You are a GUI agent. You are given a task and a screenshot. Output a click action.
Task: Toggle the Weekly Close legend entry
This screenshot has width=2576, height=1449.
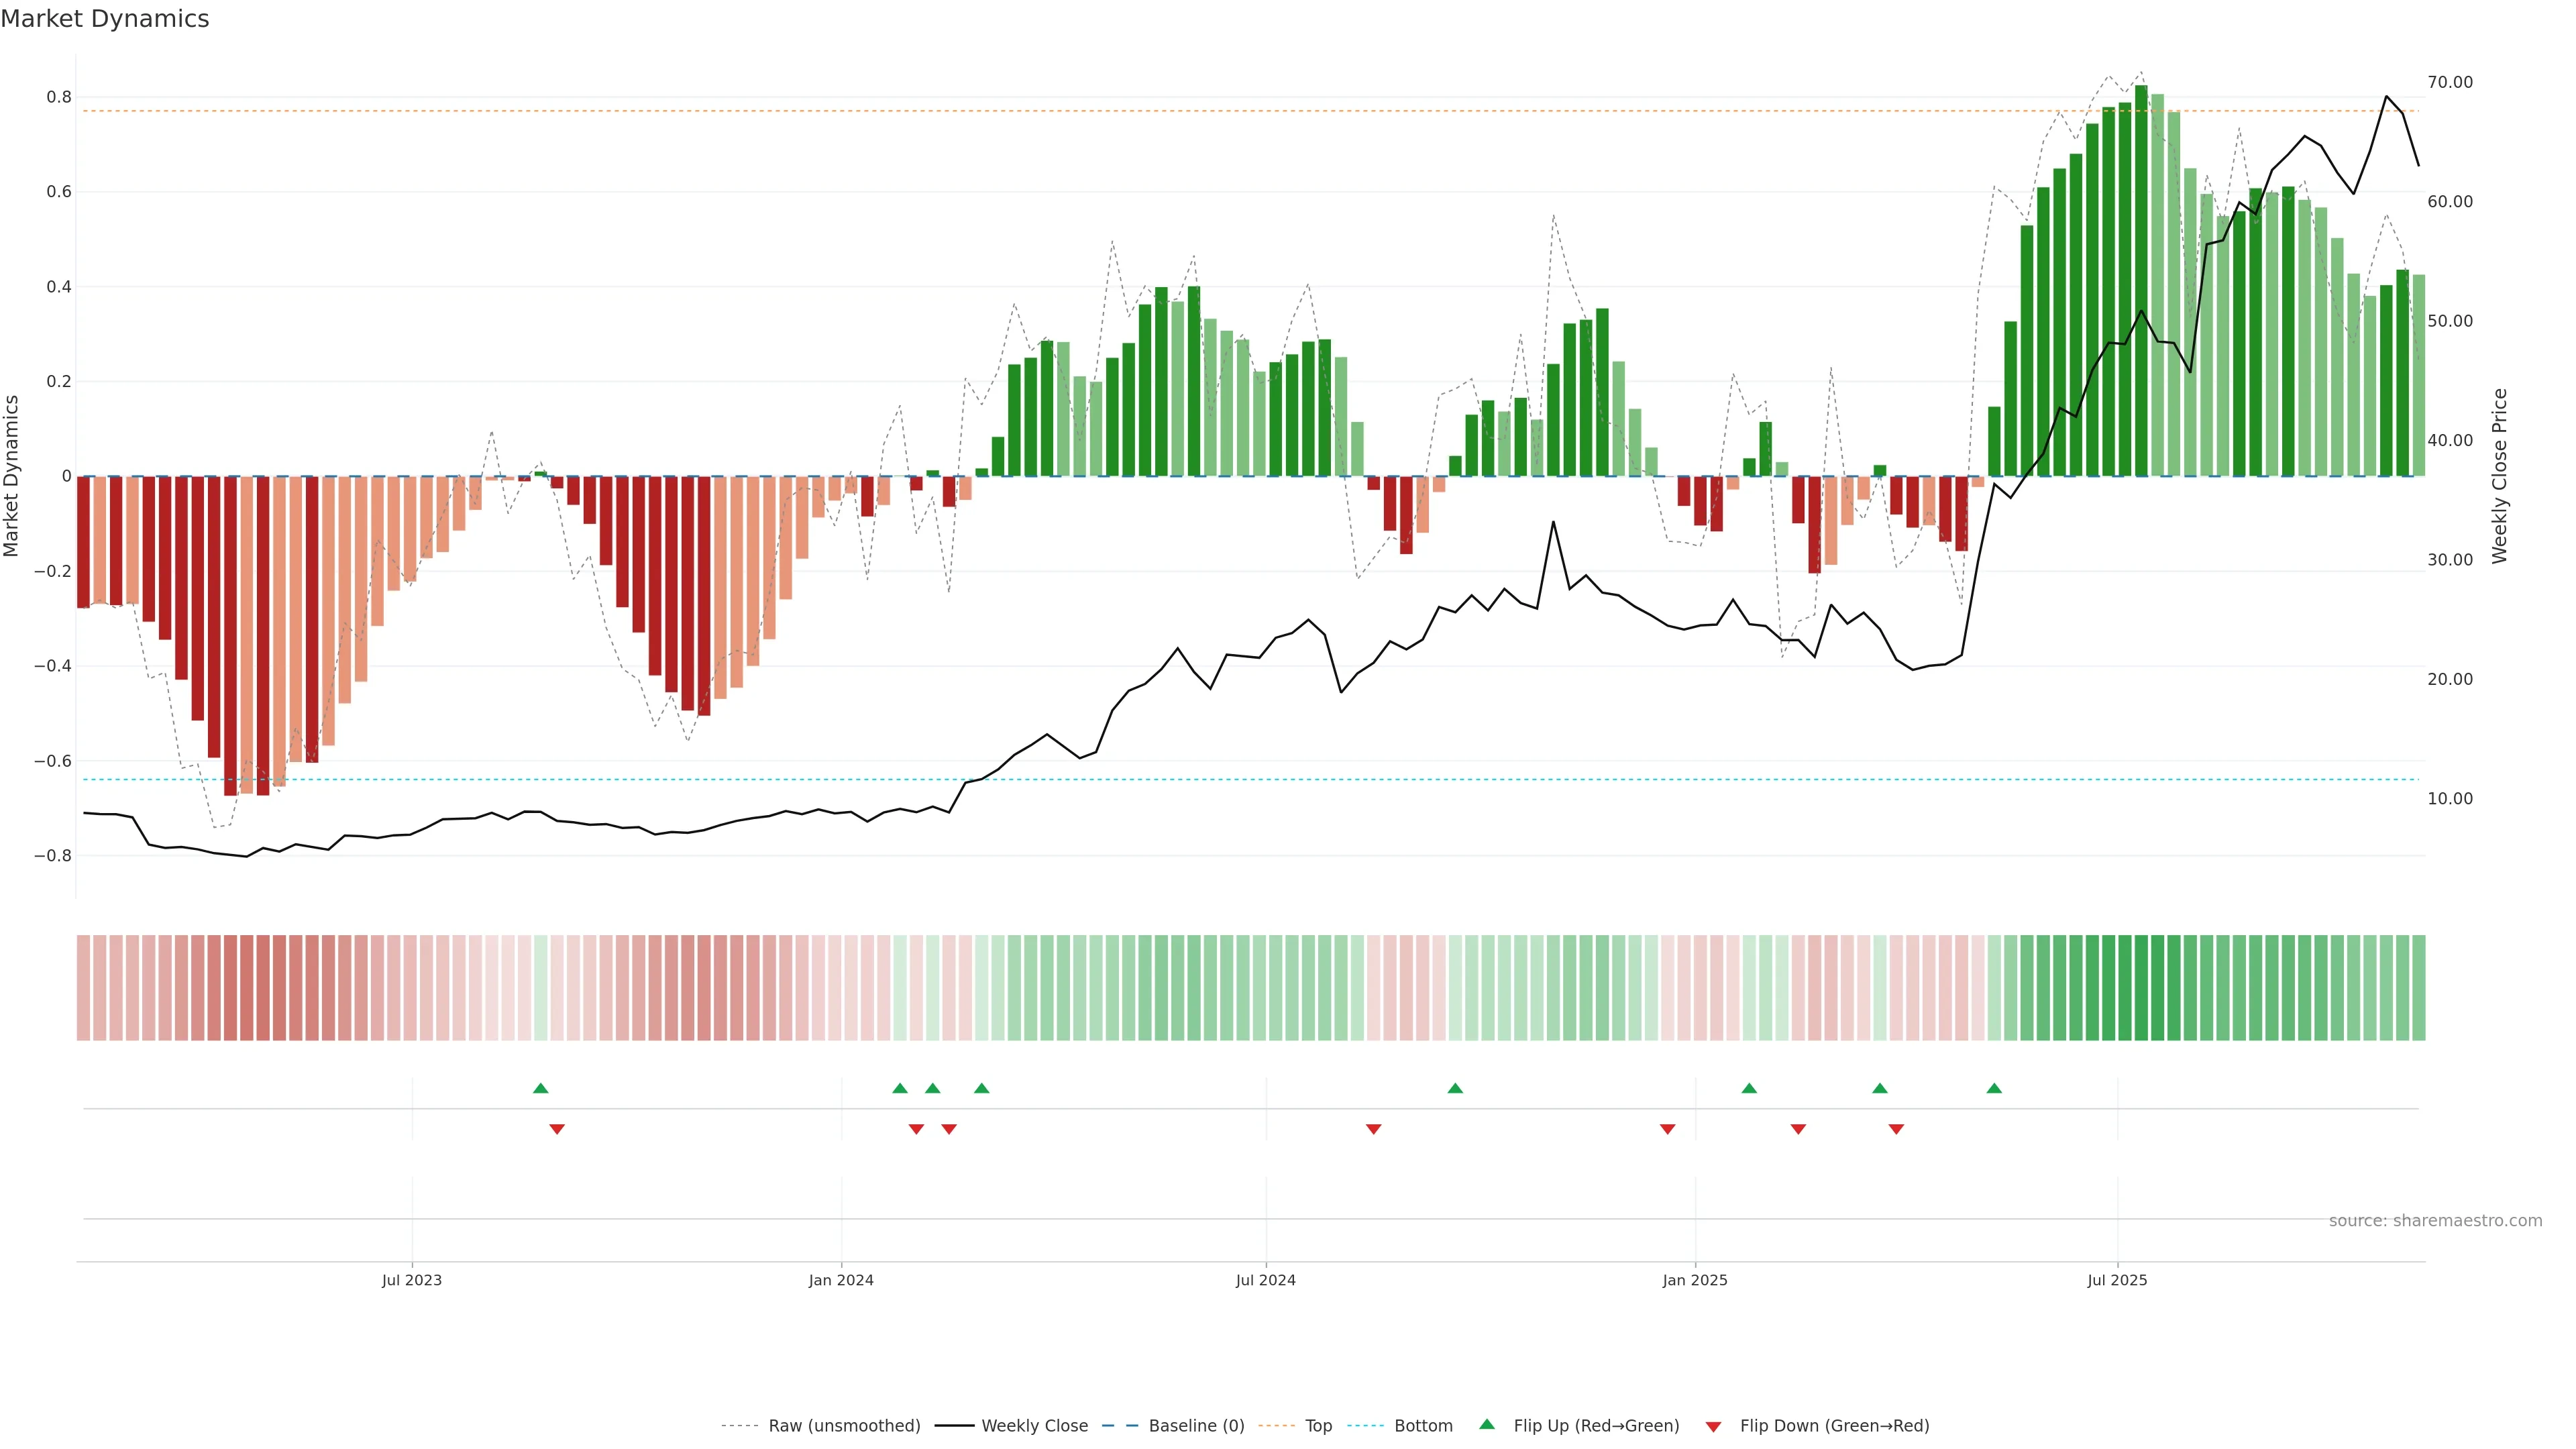coord(1034,1425)
